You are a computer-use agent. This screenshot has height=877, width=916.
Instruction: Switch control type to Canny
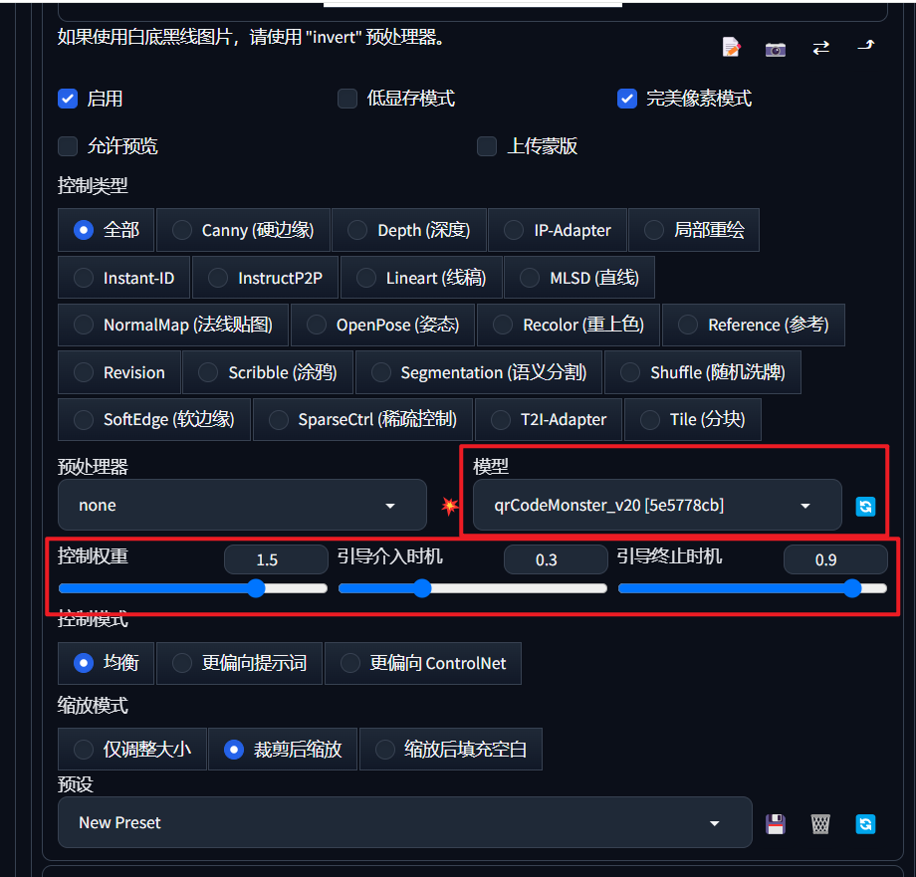coord(243,230)
